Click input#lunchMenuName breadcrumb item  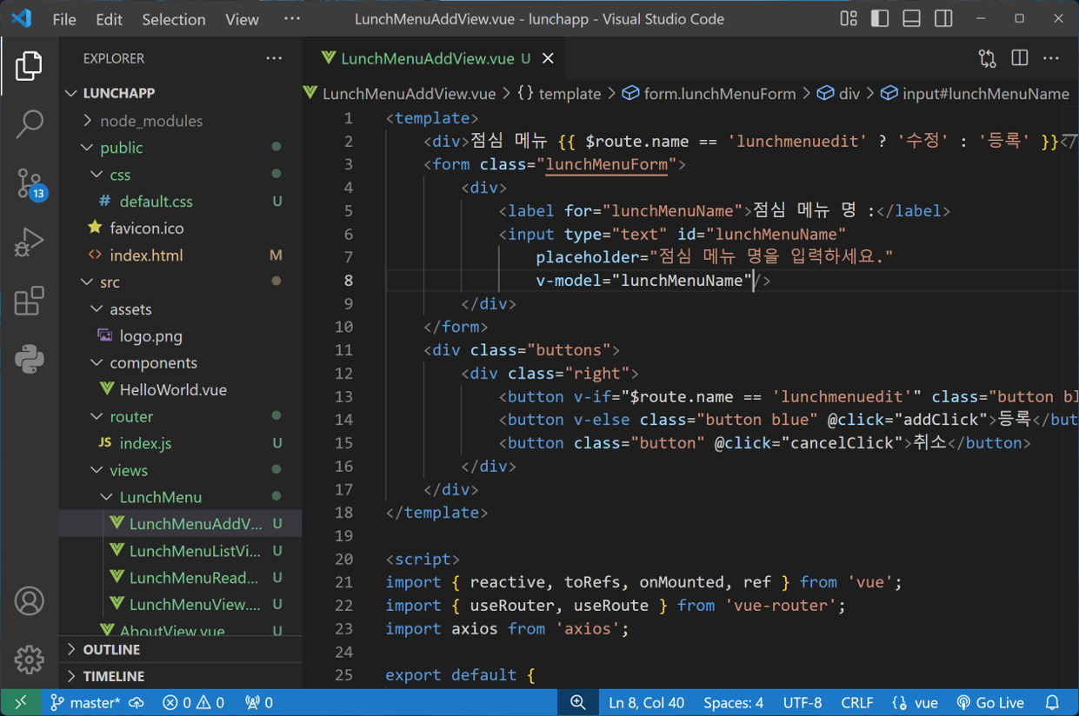click(975, 94)
